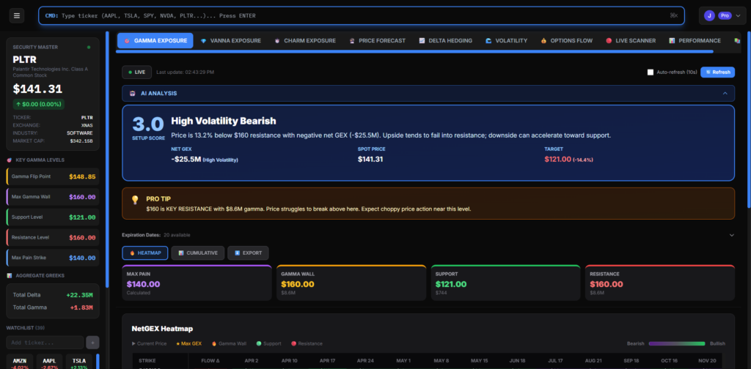Screen dimensions: 751x369
Task: Enable the Auto-refresh (10s) checkbox
Action: click(x=651, y=72)
